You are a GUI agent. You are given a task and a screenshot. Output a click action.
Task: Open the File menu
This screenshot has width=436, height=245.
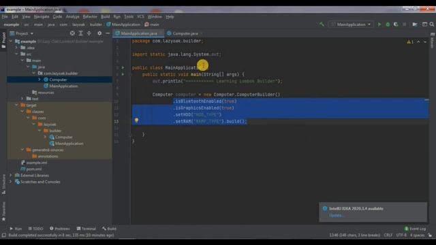5,16
